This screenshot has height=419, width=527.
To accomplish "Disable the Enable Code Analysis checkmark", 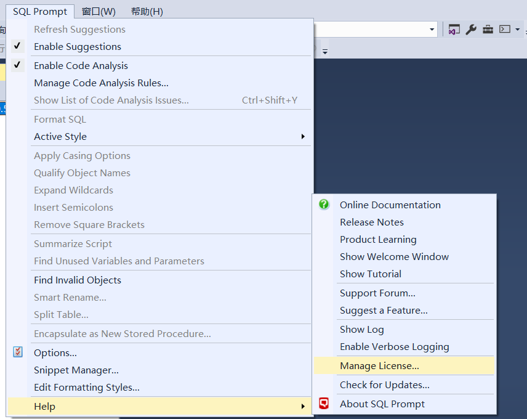I will tap(18, 65).
